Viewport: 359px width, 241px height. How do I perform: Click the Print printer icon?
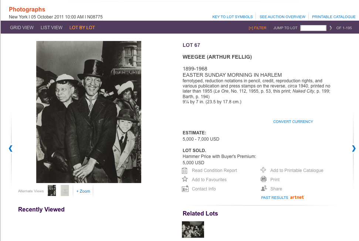click(263, 179)
